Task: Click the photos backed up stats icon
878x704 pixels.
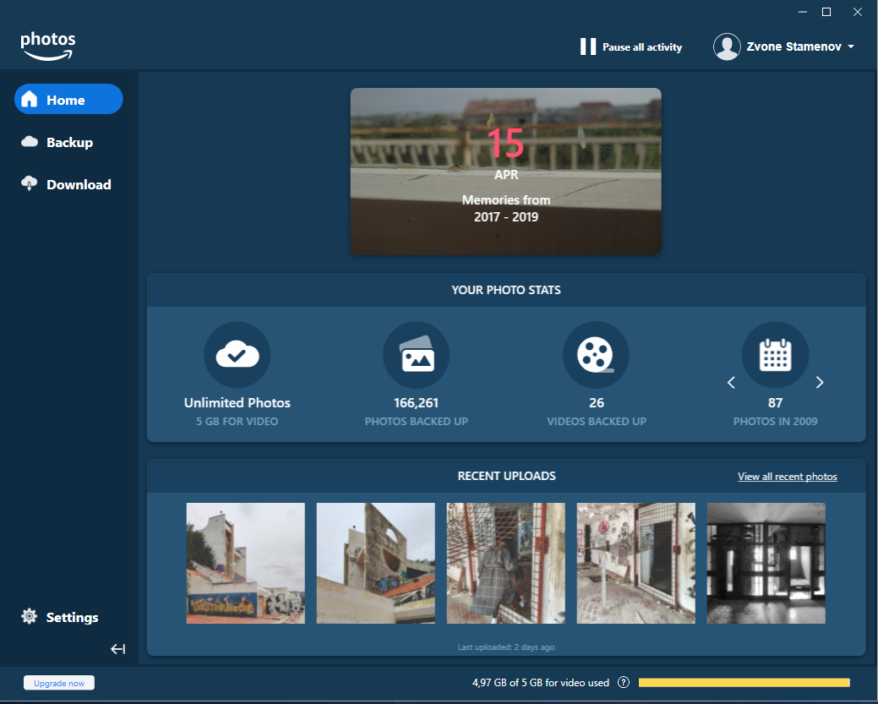Action: click(x=417, y=355)
